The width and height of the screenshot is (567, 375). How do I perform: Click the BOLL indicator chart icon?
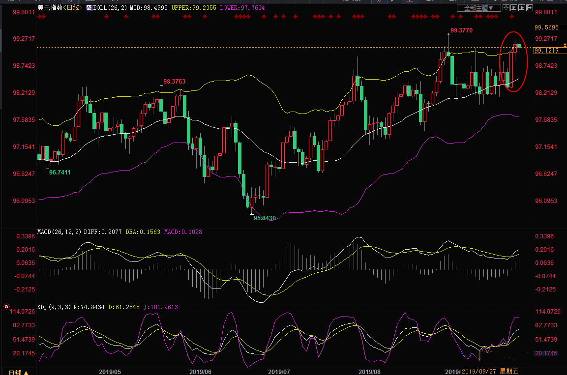coord(89,8)
